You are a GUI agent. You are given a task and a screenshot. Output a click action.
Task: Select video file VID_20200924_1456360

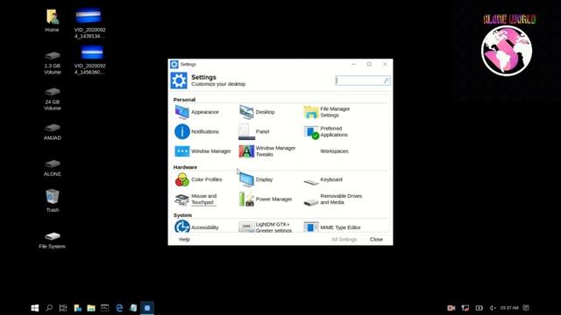[89, 60]
